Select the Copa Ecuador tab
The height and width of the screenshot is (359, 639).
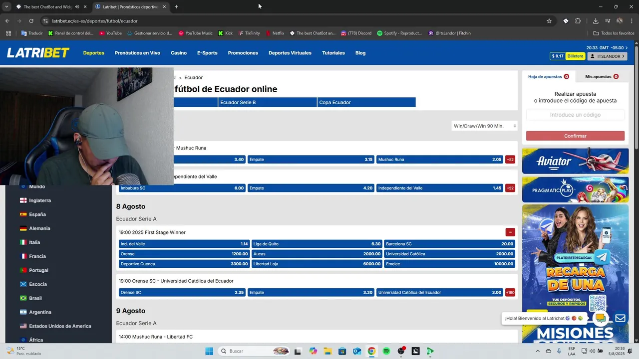coord(366,102)
